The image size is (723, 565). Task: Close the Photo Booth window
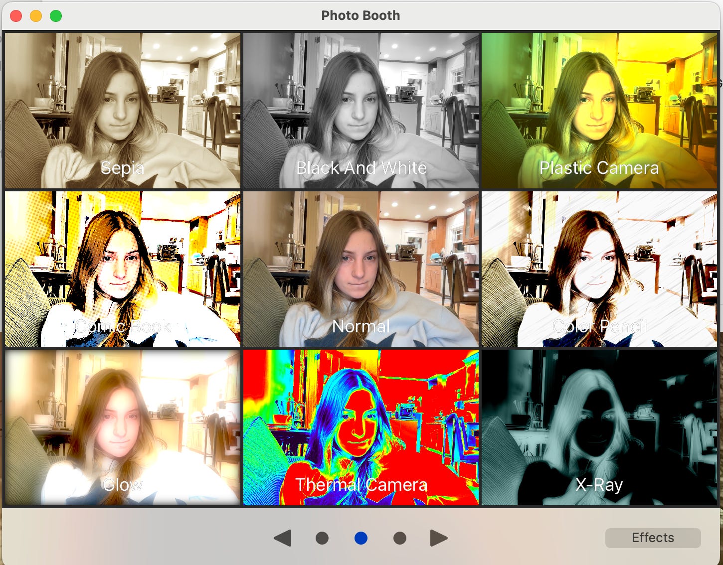[x=16, y=16]
